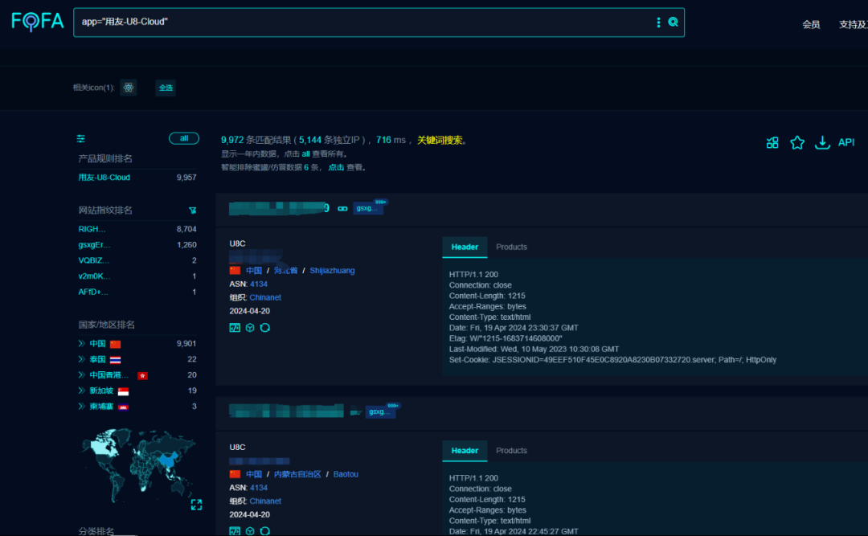
Task: Click 中国 link in the Shijiazhuang result
Action: click(253, 270)
